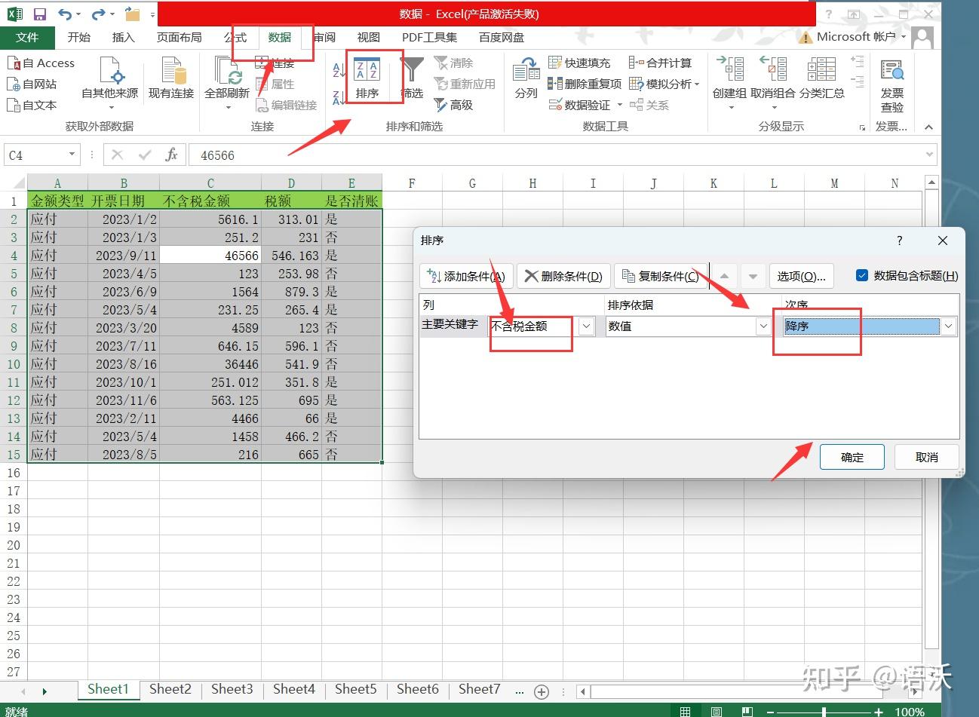Open the 分类汇总 Subtotal tool
Screen dimensions: 979x717
tap(821, 78)
